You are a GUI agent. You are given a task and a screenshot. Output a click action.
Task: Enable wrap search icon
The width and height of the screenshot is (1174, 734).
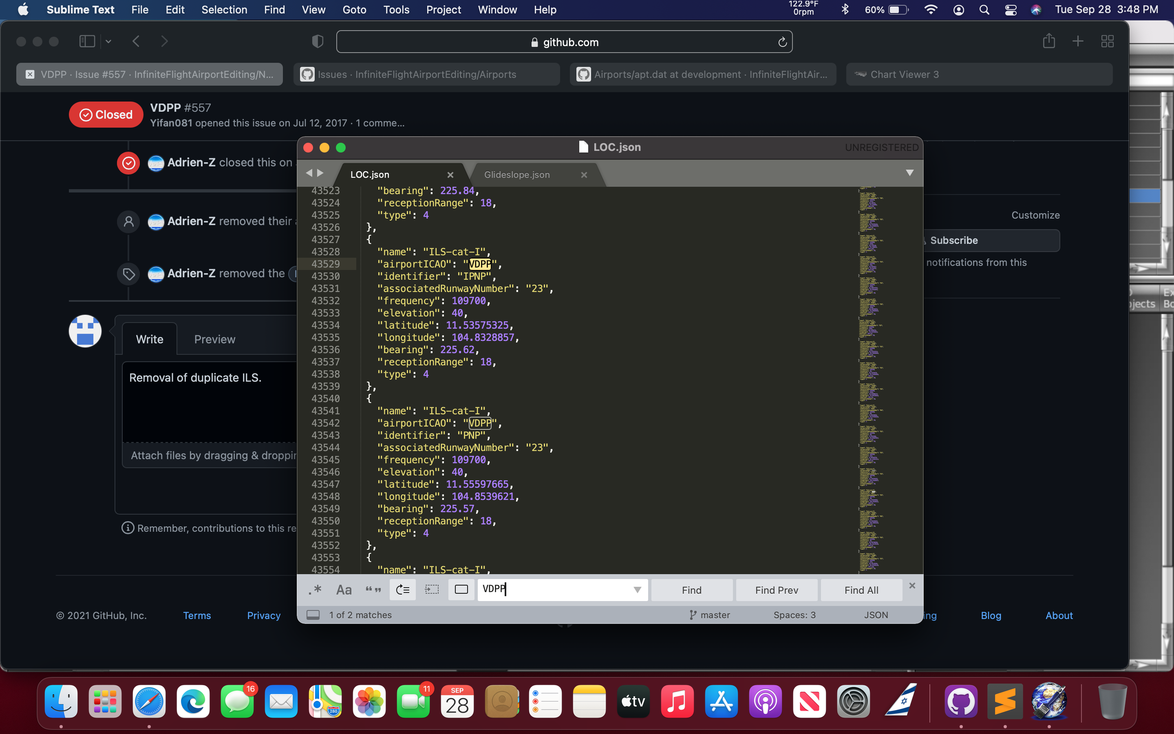(x=403, y=590)
